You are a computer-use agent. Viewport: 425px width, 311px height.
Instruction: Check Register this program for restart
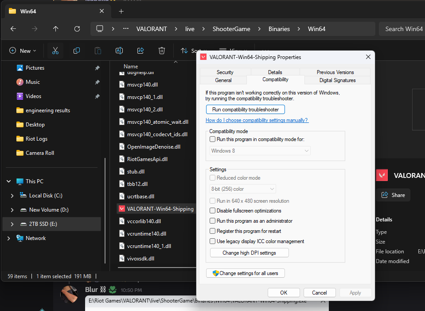point(213,231)
